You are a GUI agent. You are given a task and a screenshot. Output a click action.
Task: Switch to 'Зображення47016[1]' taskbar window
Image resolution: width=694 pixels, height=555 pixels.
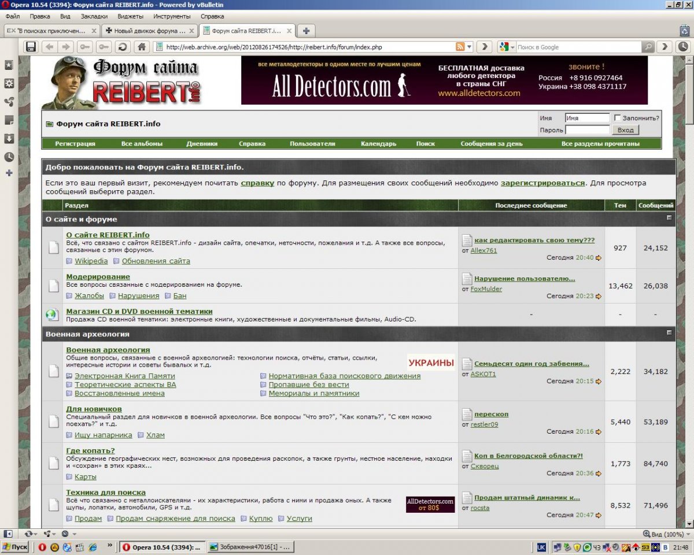click(250, 547)
